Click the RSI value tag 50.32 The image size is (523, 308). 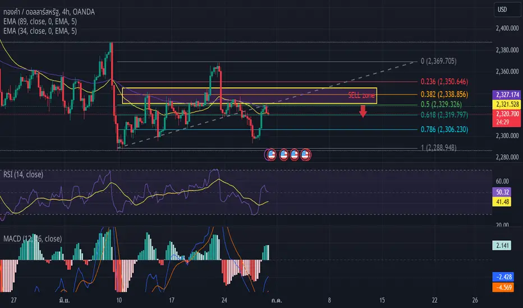pos(502,192)
